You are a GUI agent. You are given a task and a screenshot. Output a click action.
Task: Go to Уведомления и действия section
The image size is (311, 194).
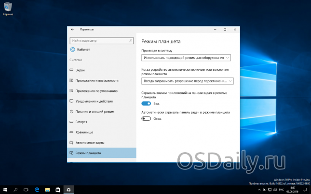(94, 101)
